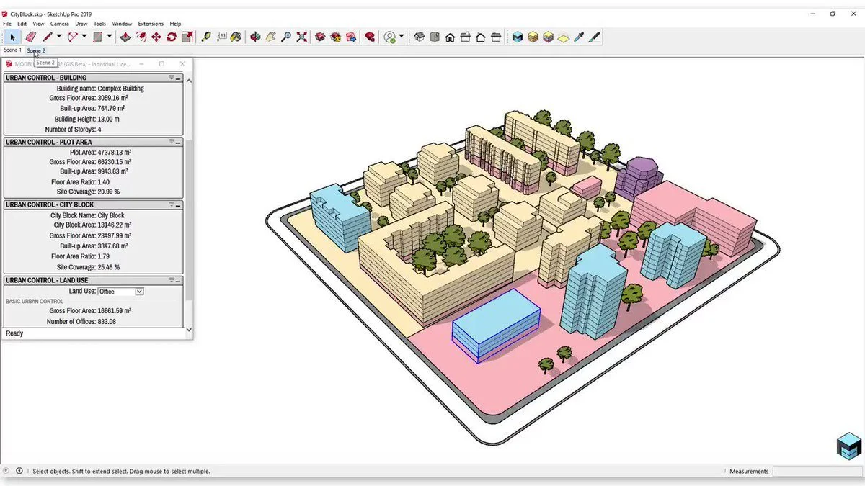Choose the Line tool
The width and height of the screenshot is (865, 486).
click(x=48, y=37)
